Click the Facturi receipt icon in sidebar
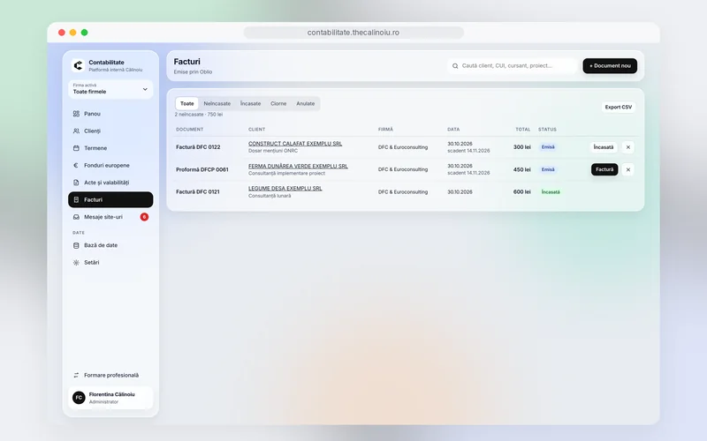The height and width of the screenshot is (441, 707). pos(76,200)
